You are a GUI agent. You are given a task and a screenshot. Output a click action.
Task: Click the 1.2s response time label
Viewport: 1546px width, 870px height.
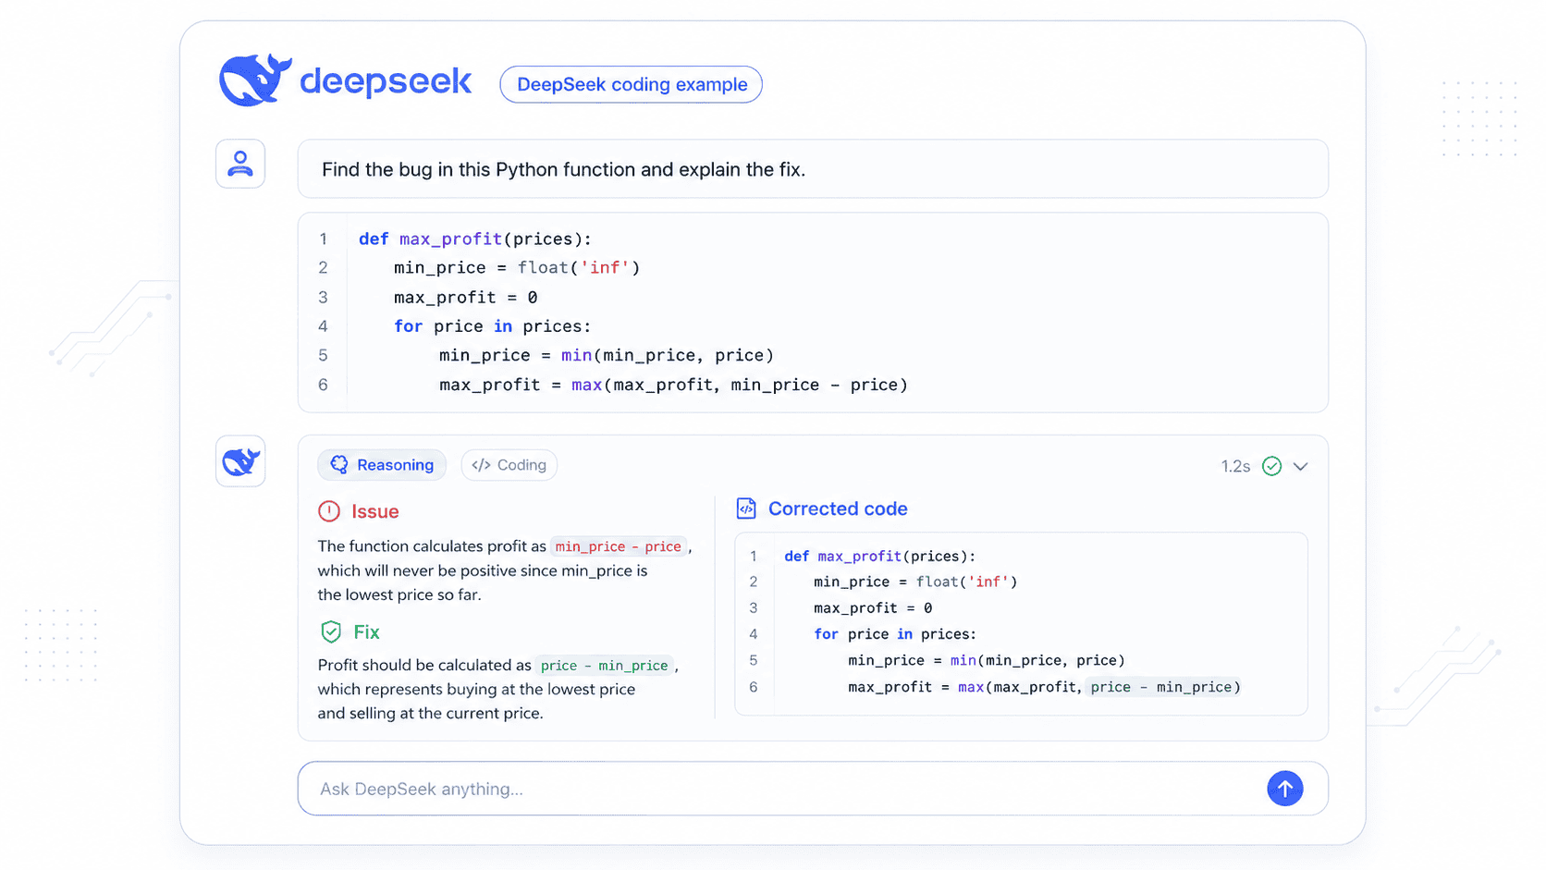(x=1235, y=466)
